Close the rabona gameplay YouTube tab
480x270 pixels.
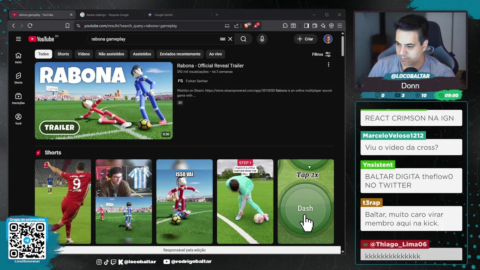tap(71, 15)
